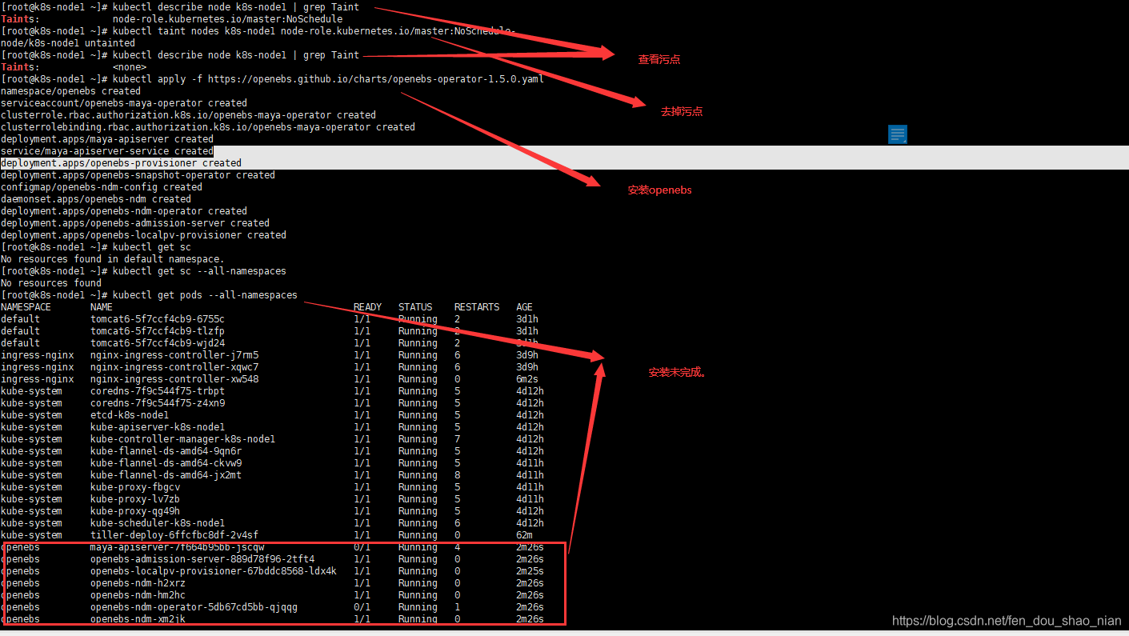Click the 0/1 ready value for maya-apiserver
The image size is (1129, 636).
pos(362,547)
